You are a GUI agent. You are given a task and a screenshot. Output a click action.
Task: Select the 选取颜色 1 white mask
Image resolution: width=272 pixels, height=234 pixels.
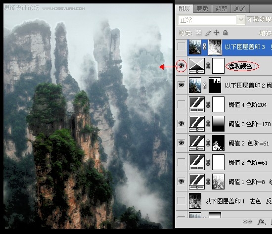click(218, 66)
